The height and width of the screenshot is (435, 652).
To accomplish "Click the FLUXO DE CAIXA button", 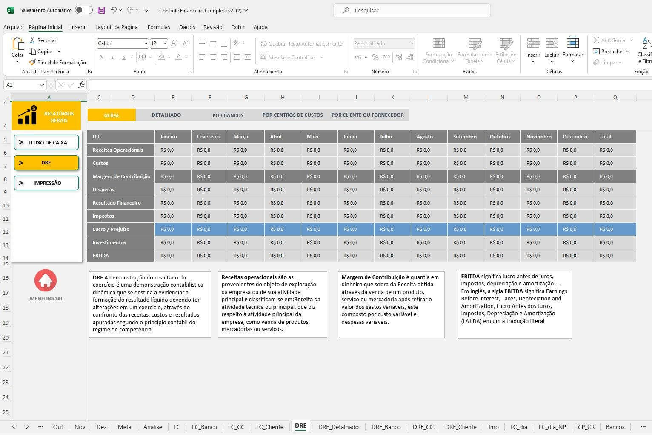I will click(46, 142).
